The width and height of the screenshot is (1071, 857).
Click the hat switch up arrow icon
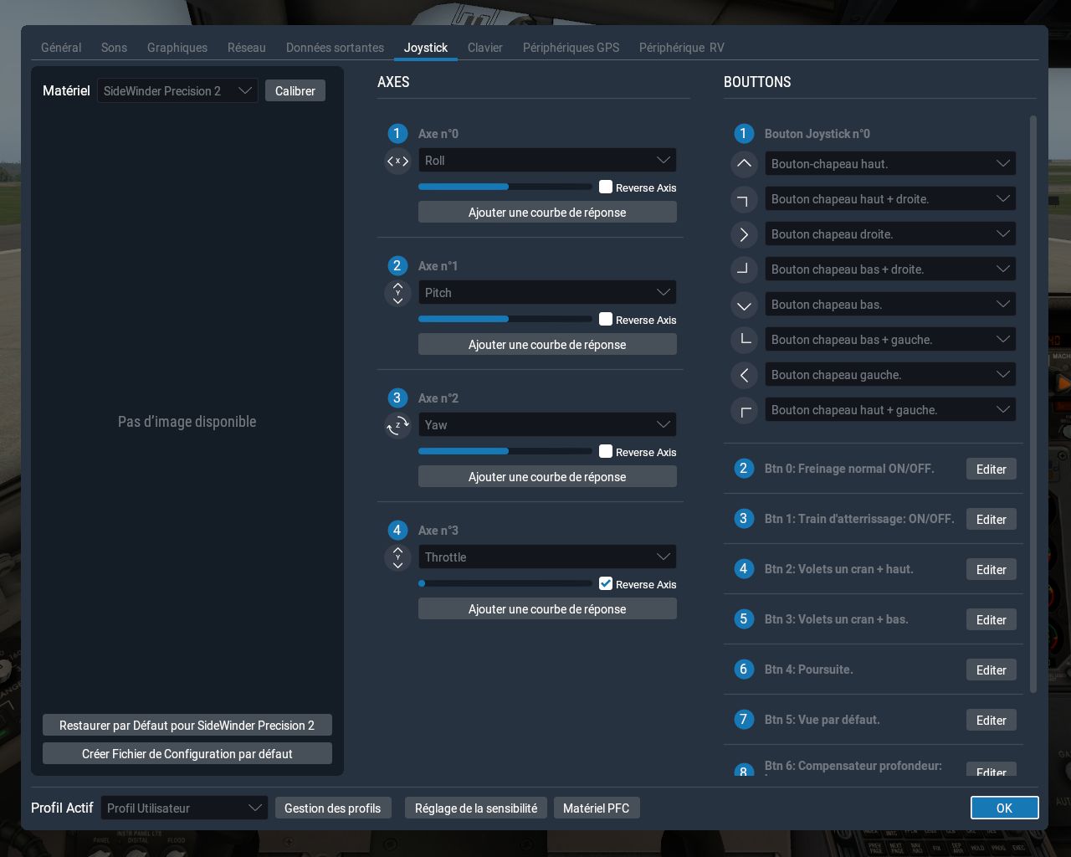(x=744, y=164)
